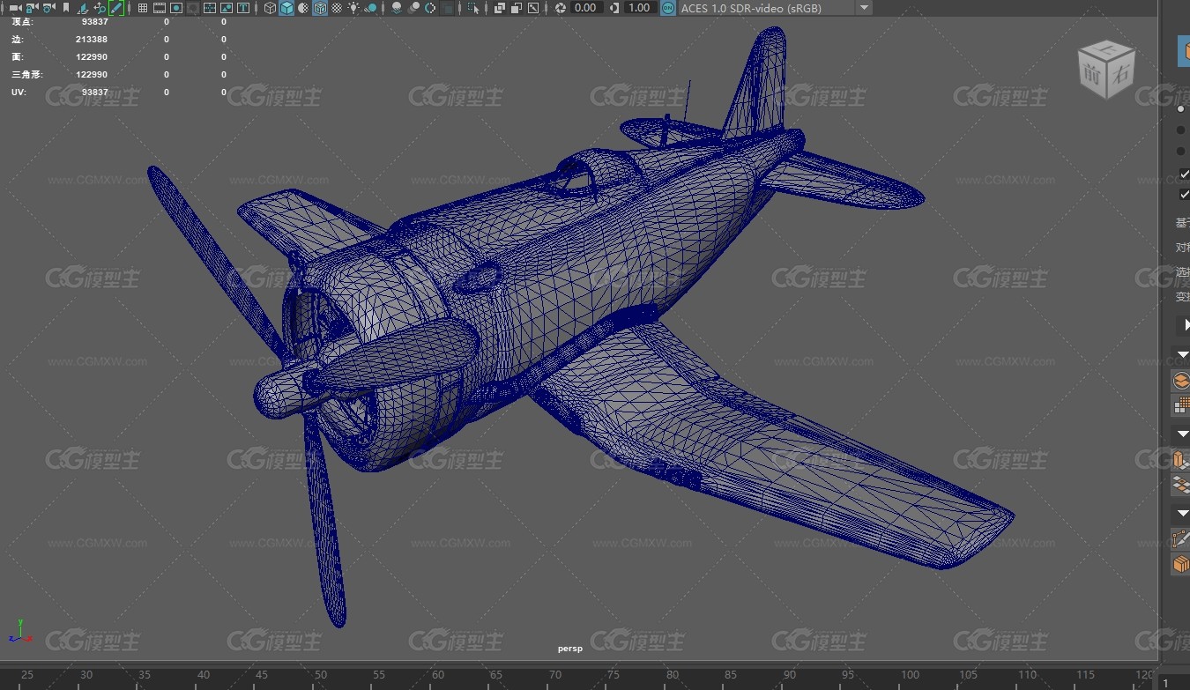The image size is (1190, 690).
Task: Toggle the Film Gate icon
Action: coord(160,8)
